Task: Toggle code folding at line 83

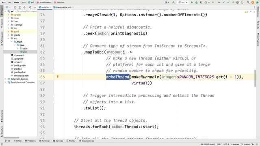Action: pyautogui.click(x=54, y=58)
